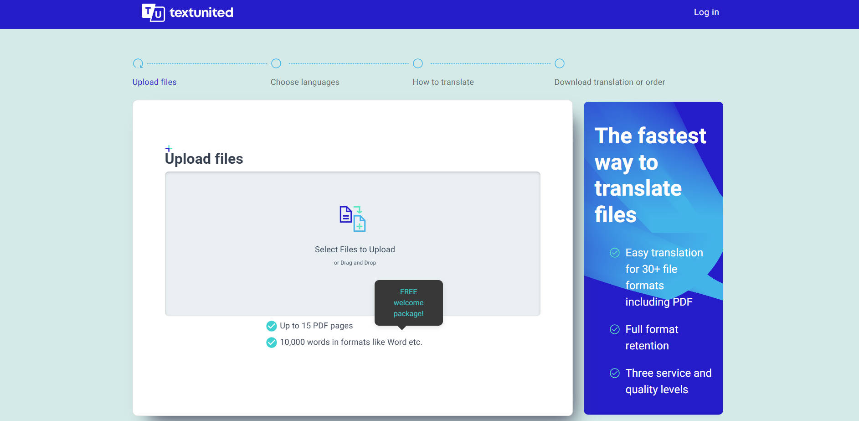Click check icon next to Full format retention
This screenshot has height=421, width=859.
[x=615, y=329]
